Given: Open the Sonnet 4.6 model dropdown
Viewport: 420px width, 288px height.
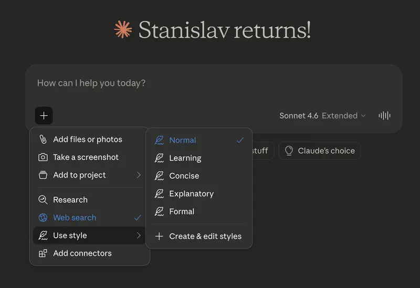Looking at the screenshot, I should [322, 116].
